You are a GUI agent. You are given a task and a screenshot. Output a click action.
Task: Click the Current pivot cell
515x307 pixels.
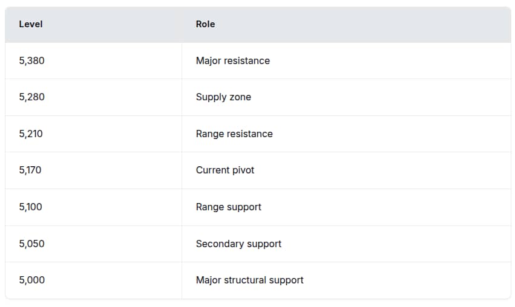coord(225,170)
